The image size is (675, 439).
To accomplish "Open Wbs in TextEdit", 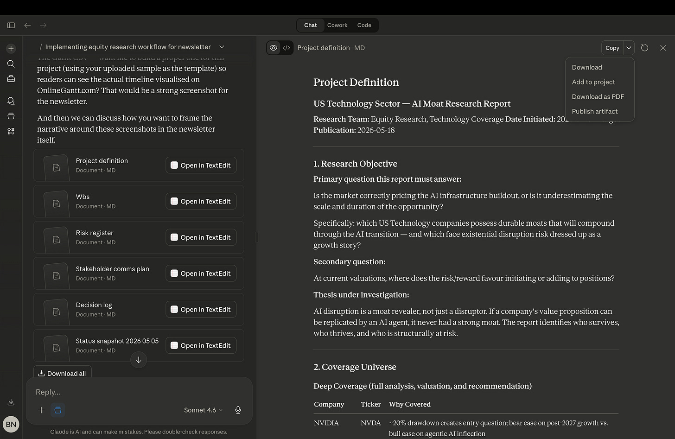I will (x=201, y=201).
